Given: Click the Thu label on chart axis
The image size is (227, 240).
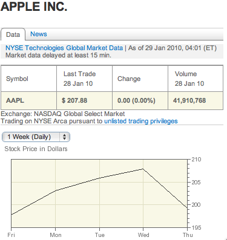Looking at the screenshot, I should coord(188,235).
